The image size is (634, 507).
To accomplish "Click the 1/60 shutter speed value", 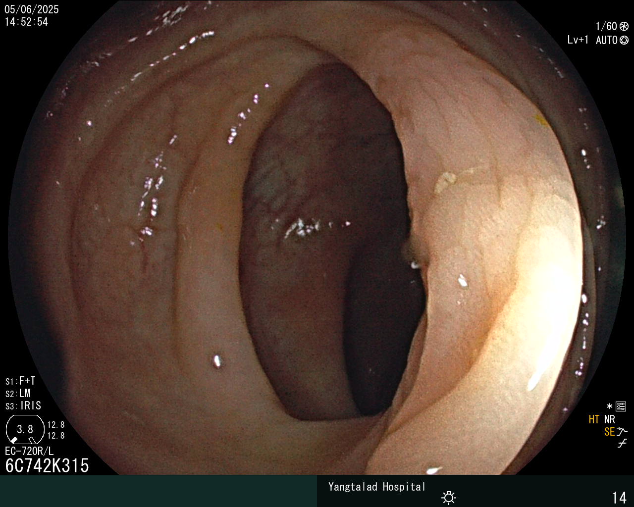I will (606, 27).
